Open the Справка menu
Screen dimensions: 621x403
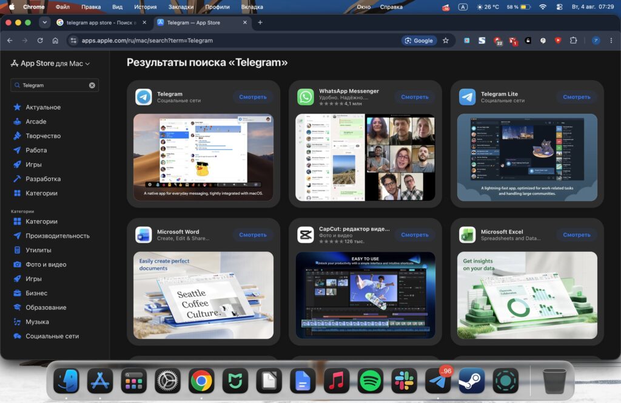(x=391, y=7)
